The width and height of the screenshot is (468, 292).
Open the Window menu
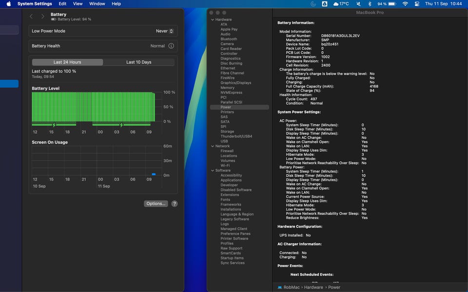[x=97, y=4]
